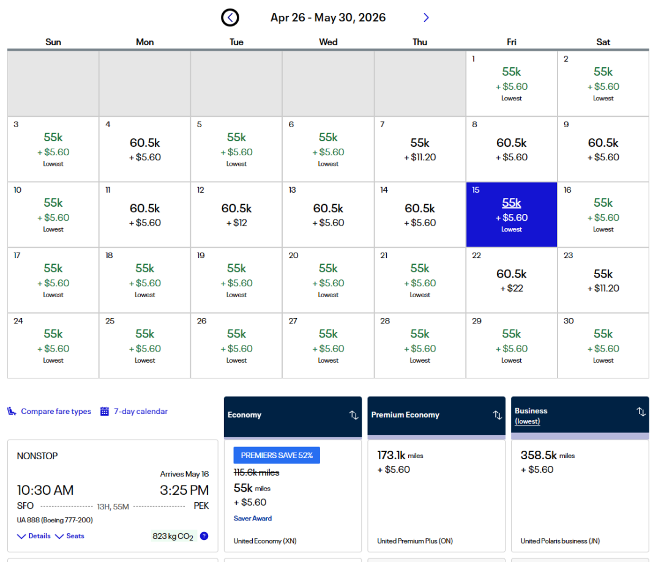
Task: Select May 1 on the fare calendar
Action: (x=511, y=83)
